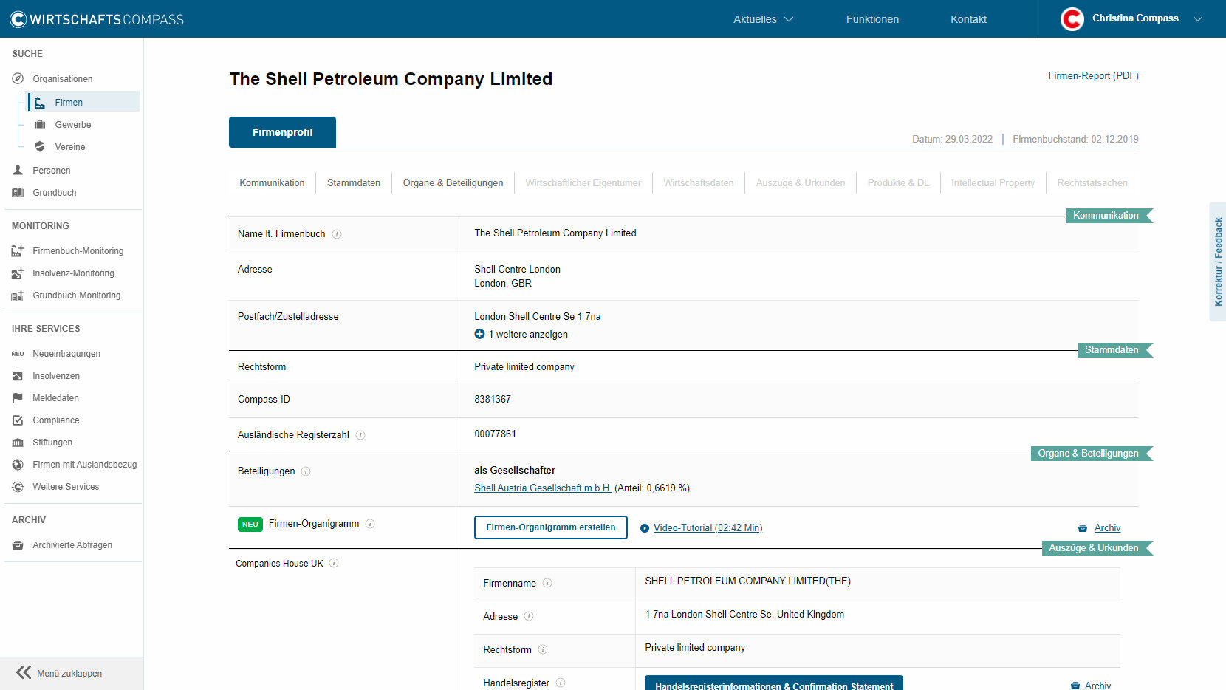Open Shell Austria Gesellschaft m.b.H. link
1226x690 pixels.
pyautogui.click(x=543, y=488)
